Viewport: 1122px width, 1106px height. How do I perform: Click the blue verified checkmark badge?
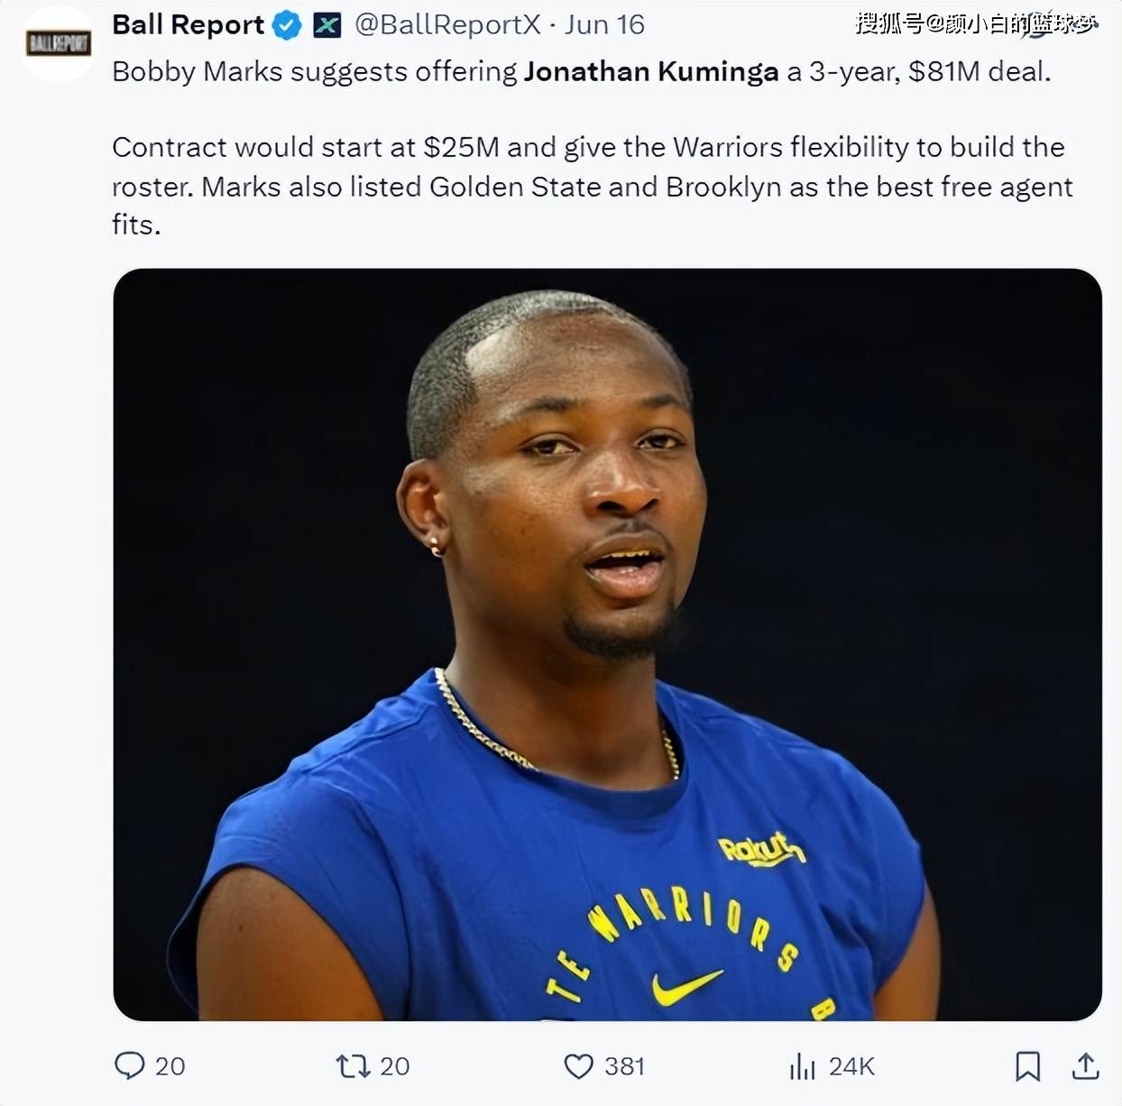(x=287, y=25)
